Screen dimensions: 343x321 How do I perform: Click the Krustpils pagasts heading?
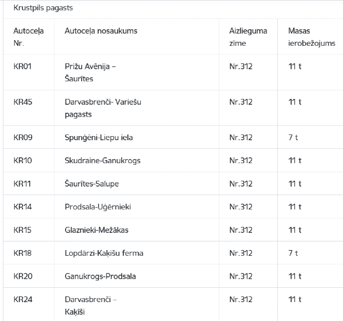click(x=43, y=8)
